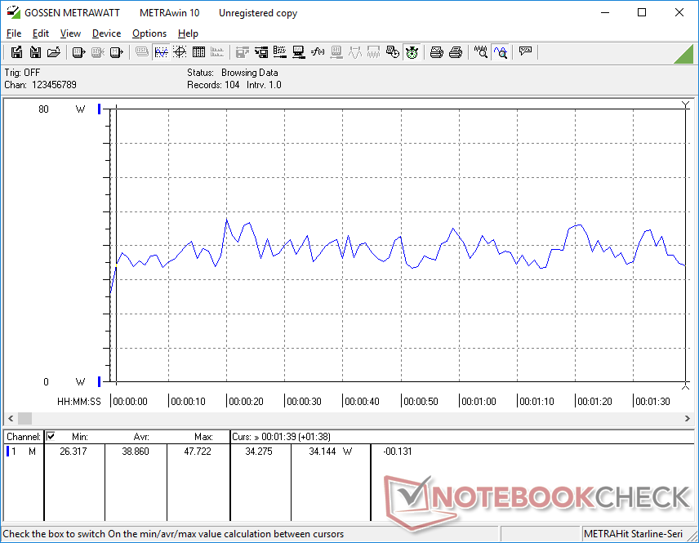Click the Trig: OFF label
The width and height of the screenshot is (699, 543).
tap(22, 72)
